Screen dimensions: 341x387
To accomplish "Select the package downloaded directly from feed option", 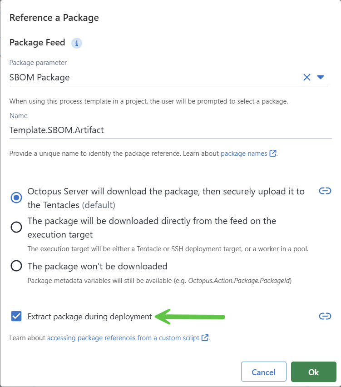I will pos(16,227).
